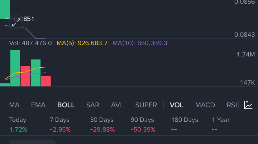Select the 180 Days performance period
The width and height of the screenshot is (258, 144).
click(184, 124)
